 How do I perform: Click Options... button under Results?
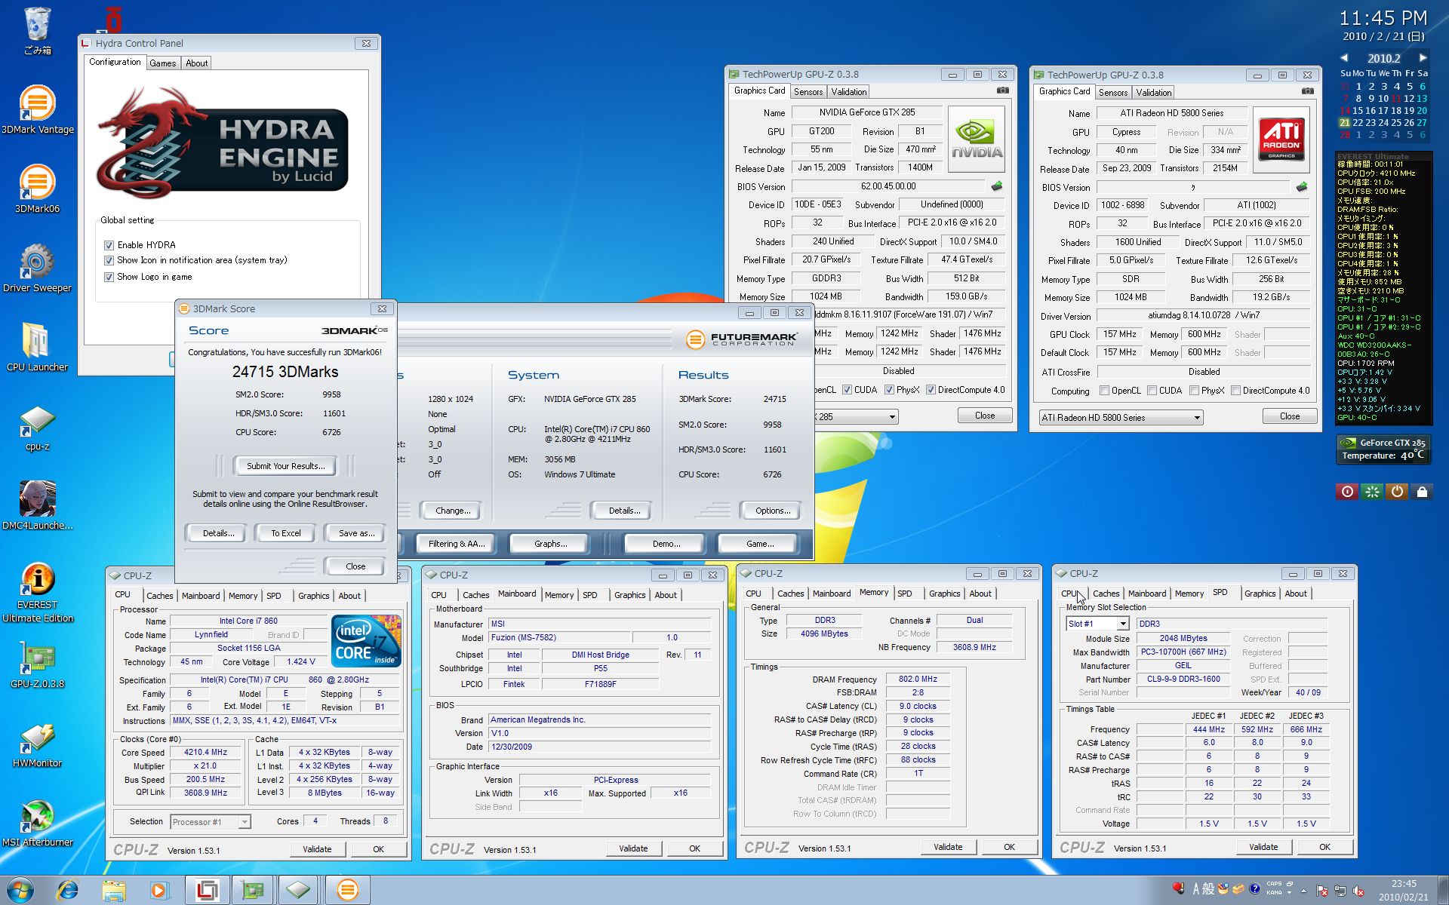[772, 511]
